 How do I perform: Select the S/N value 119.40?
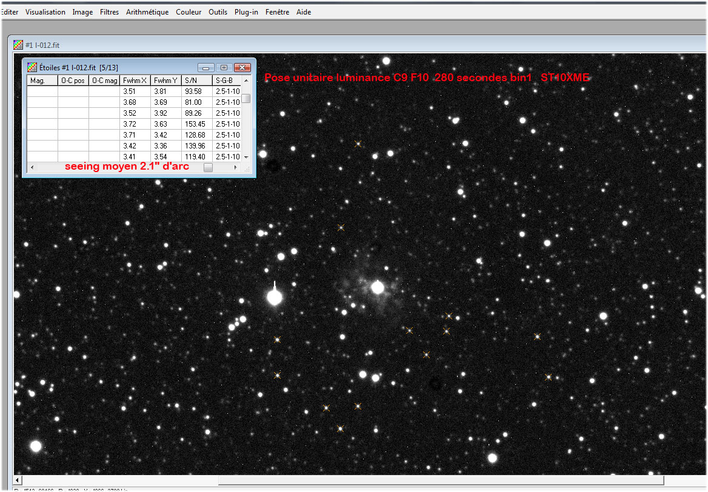pos(195,156)
